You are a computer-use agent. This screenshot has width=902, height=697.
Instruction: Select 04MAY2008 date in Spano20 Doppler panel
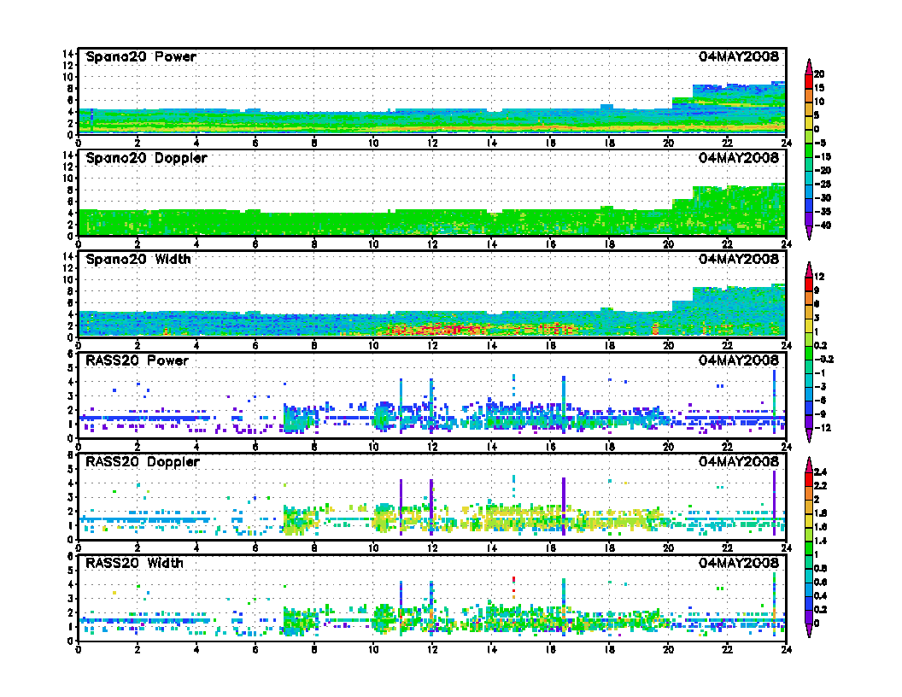click(x=739, y=157)
